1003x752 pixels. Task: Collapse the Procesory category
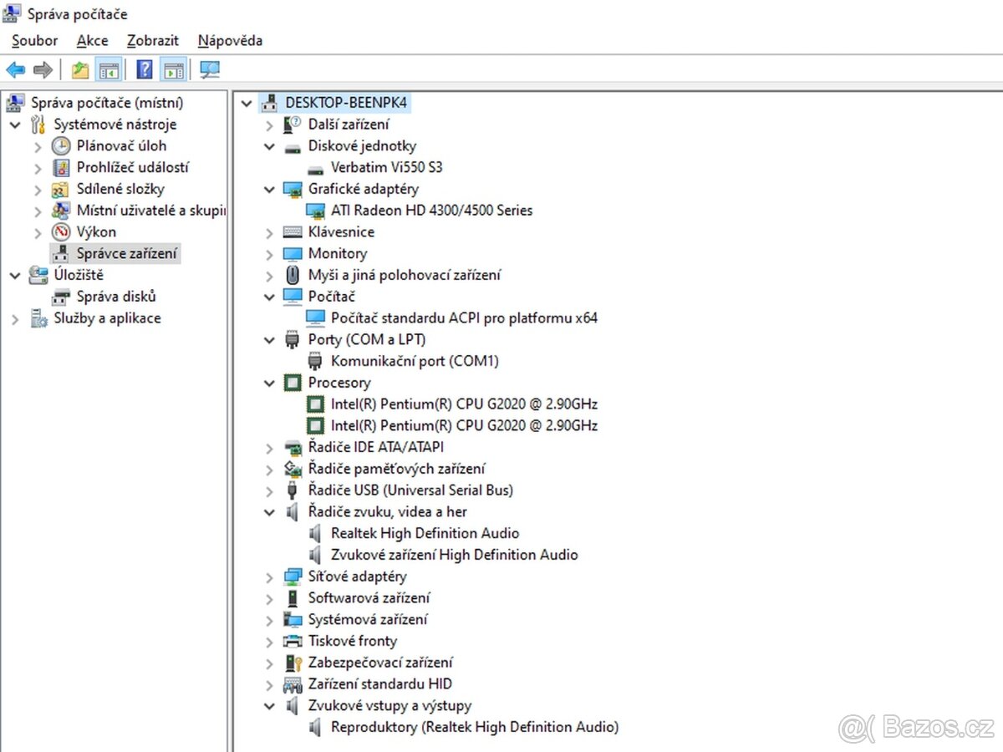pyautogui.click(x=268, y=383)
